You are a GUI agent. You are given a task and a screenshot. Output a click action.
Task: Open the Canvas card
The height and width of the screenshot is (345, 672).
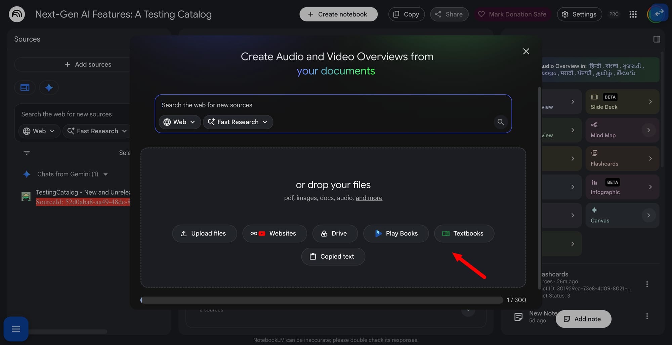[x=622, y=215]
